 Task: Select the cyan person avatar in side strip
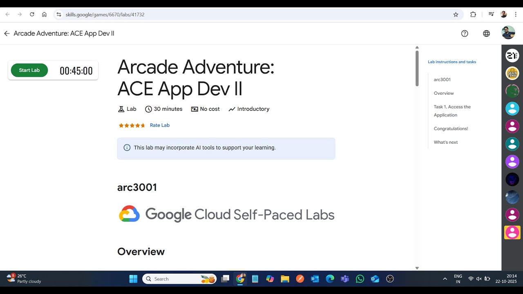(512, 109)
